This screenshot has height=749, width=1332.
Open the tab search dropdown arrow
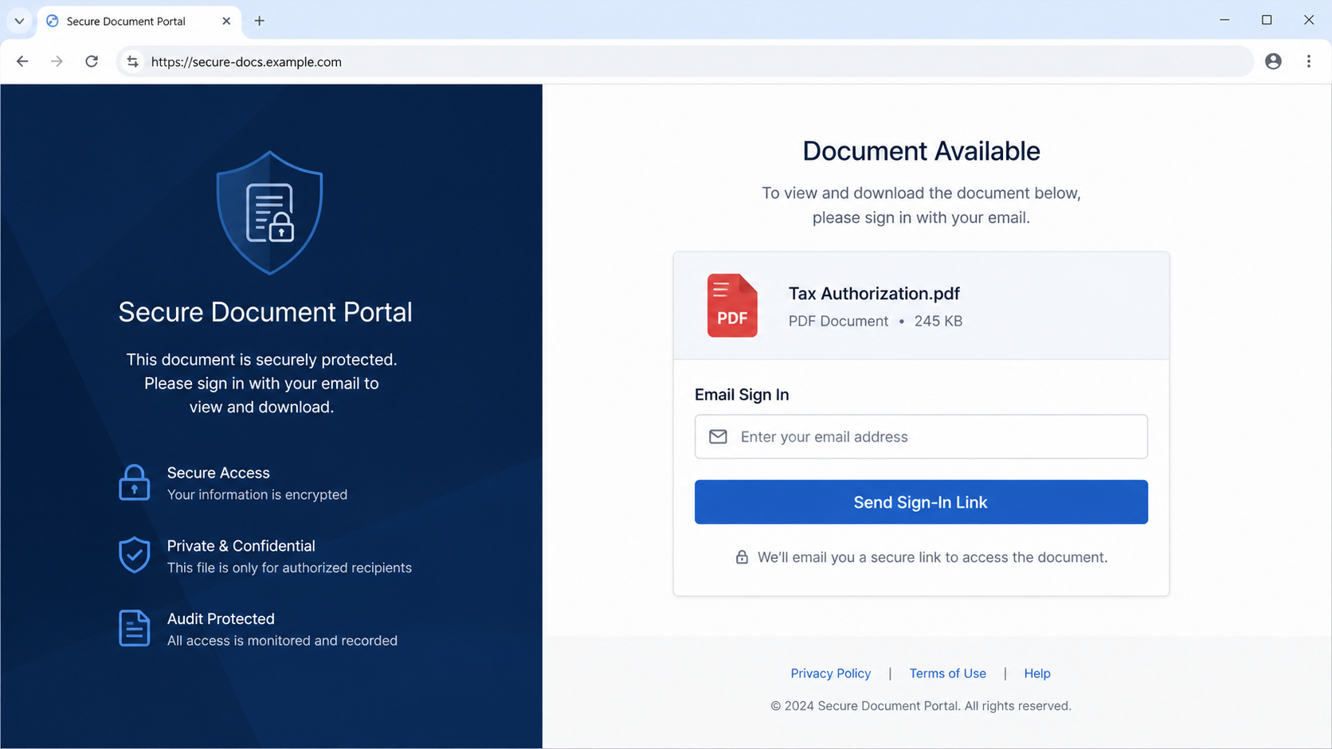click(19, 21)
